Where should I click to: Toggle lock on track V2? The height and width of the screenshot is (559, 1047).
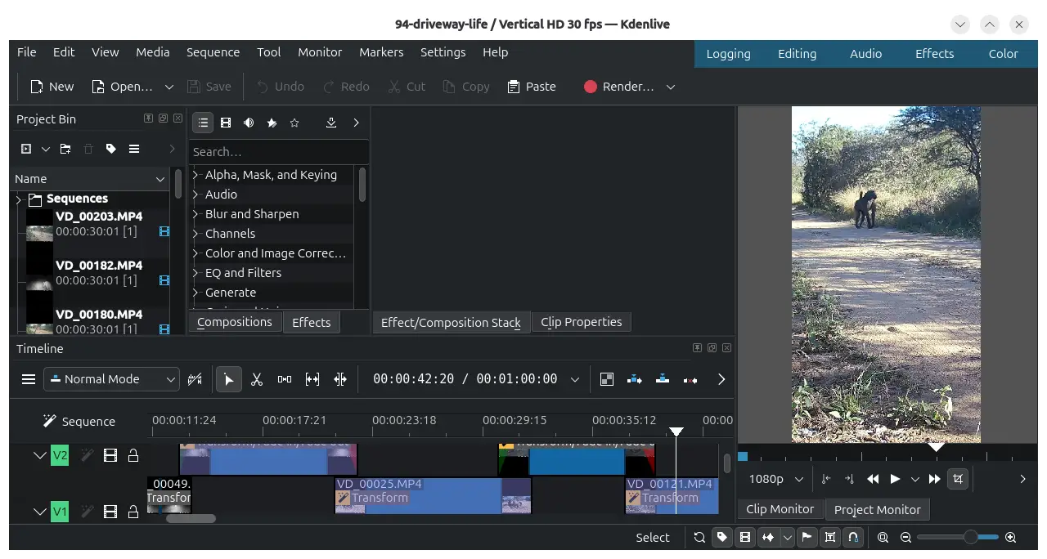(x=133, y=455)
